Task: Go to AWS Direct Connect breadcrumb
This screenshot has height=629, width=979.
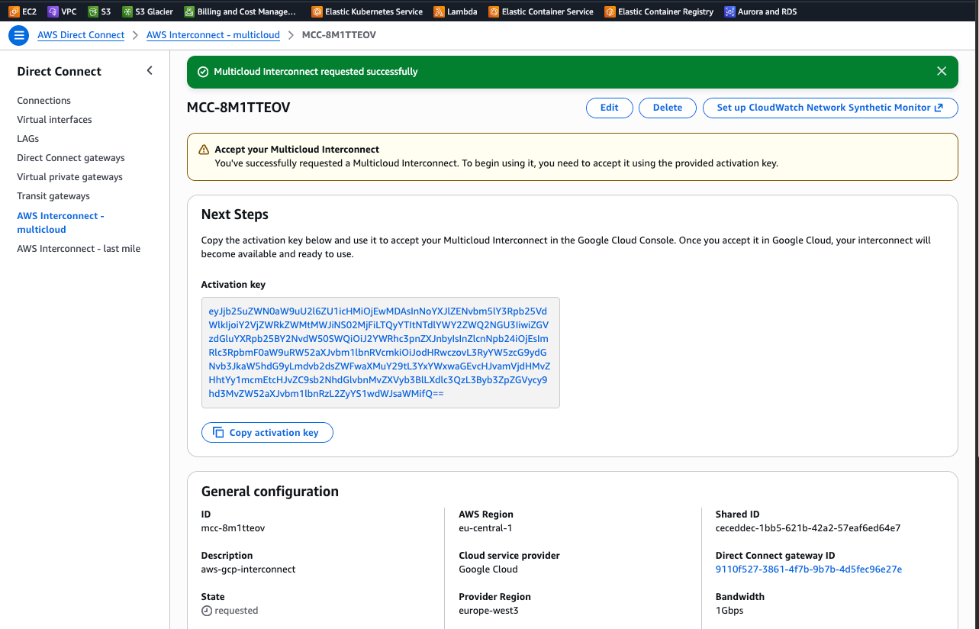Action: pos(81,35)
